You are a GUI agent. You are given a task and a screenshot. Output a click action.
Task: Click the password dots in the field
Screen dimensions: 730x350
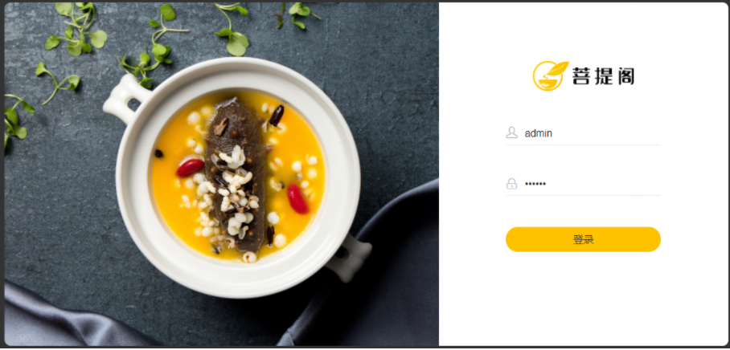(535, 184)
